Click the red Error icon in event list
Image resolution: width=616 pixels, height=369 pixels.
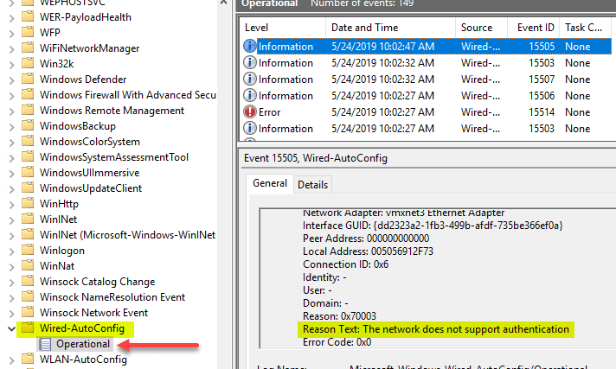[x=251, y=112]
